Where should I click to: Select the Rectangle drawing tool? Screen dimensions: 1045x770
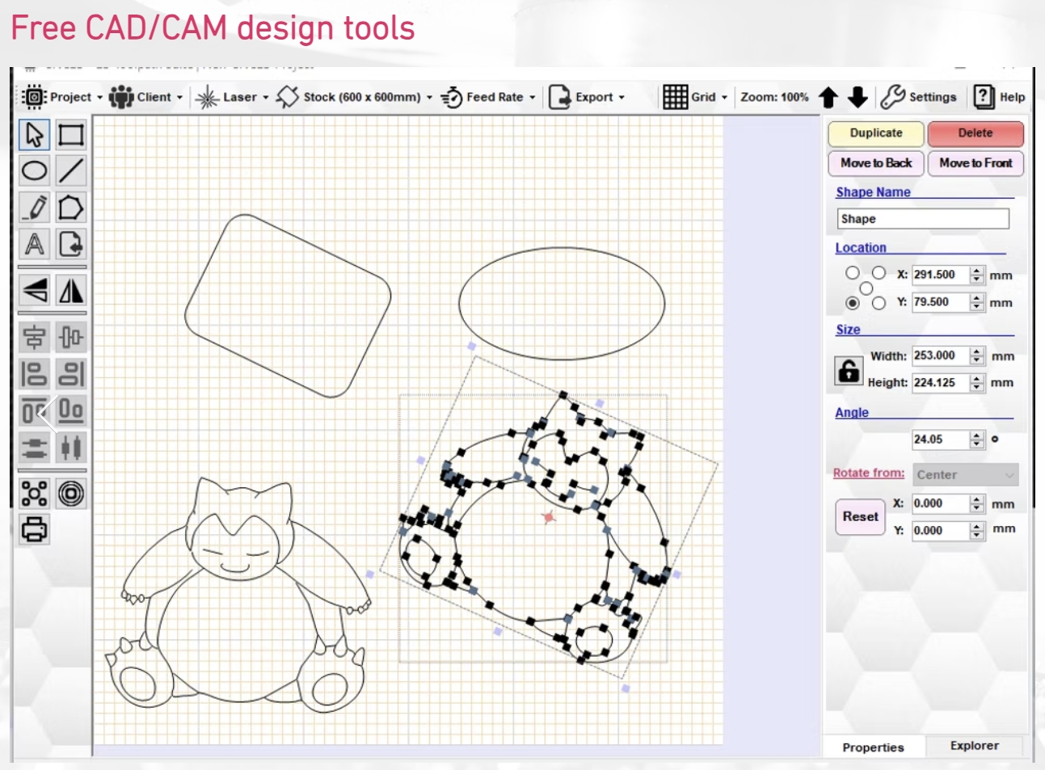71,135
